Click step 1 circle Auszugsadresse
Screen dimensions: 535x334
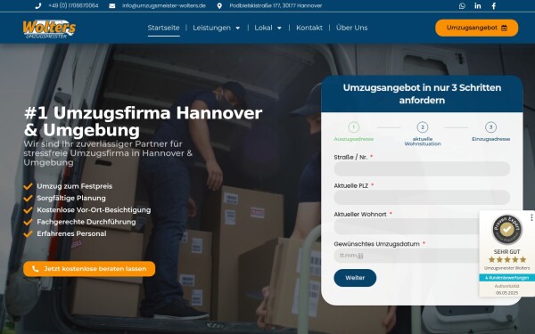click(x=353, y=127)
